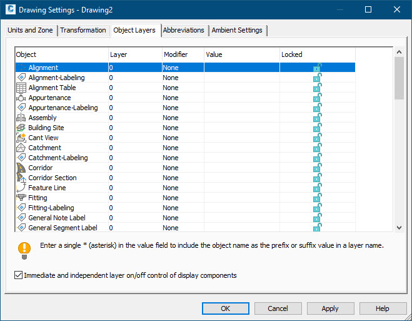Click the Civil 3D app icon in title bar
Image resolution: width=412 pixels, height=321 pixels.
tap(11, 9)
